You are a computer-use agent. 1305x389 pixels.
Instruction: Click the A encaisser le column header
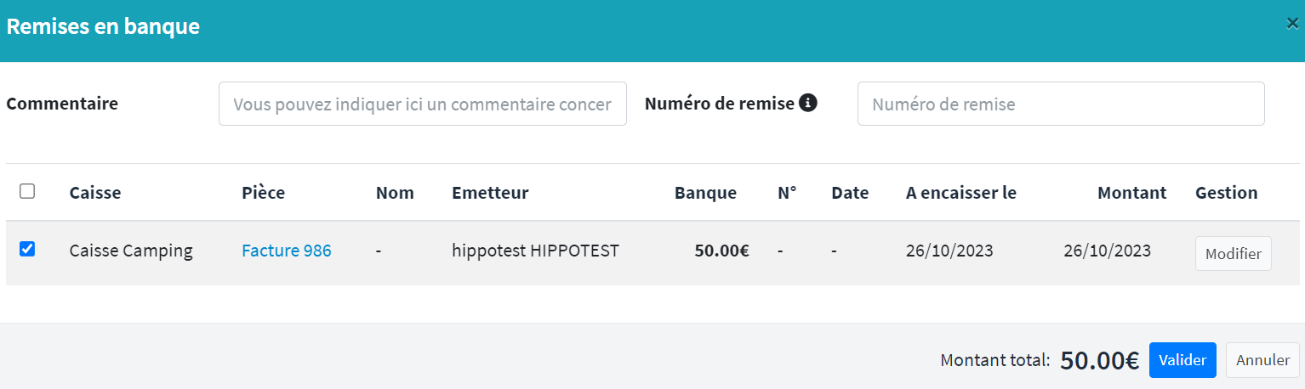tap(961, 193)
